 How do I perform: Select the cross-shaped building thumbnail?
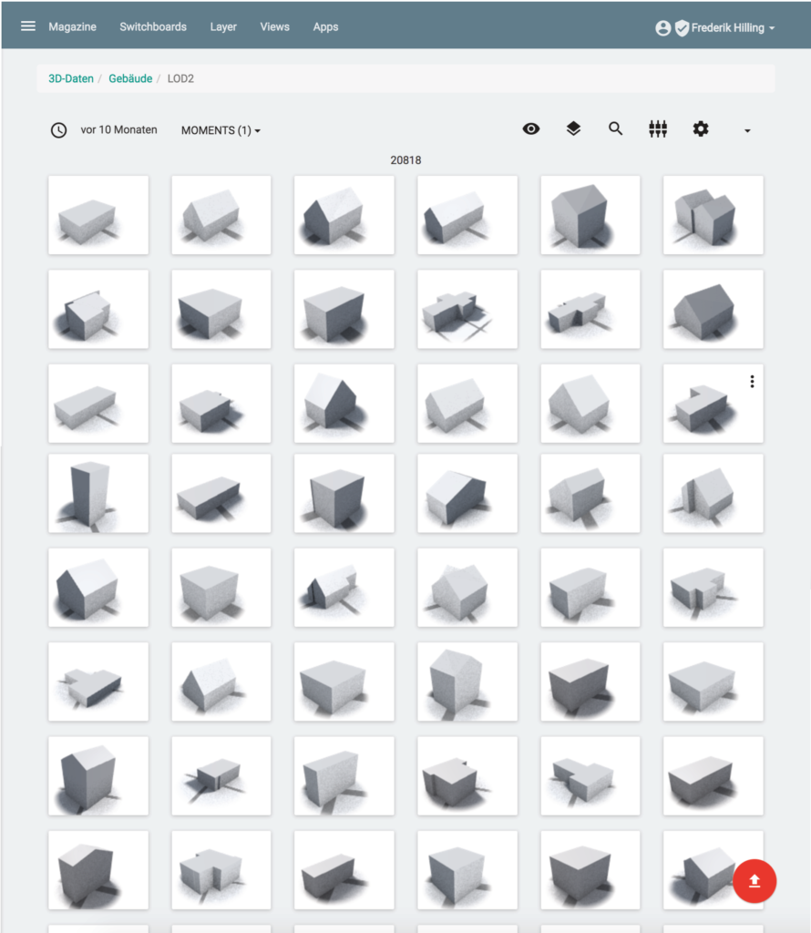pos(467,309)
